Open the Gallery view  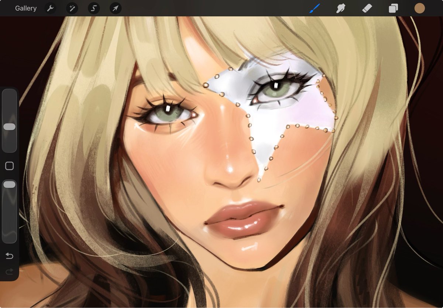click(26, 8)
